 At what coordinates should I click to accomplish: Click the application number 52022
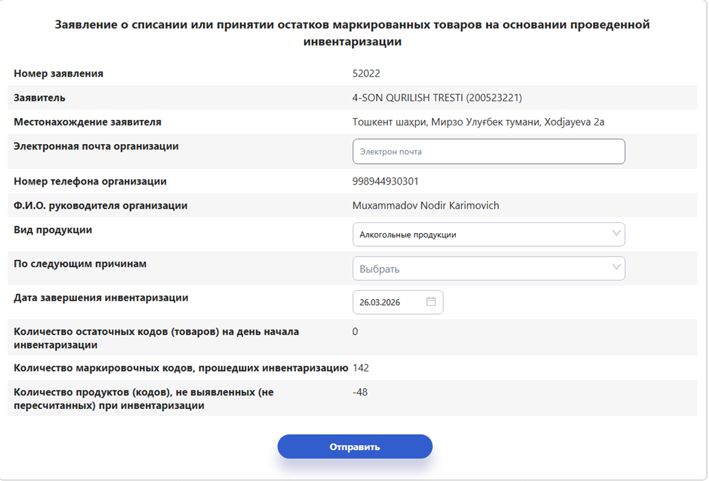pos(366,73)
